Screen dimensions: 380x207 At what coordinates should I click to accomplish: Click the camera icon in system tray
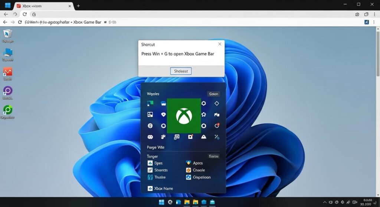[x=355, y=202]
